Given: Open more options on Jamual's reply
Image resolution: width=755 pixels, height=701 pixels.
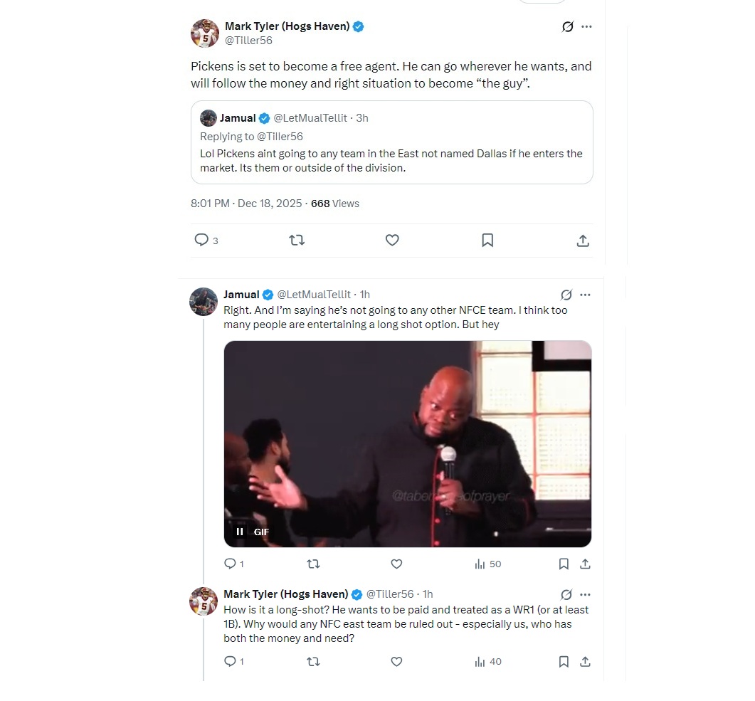Looking at the screenshot, I should tap(585, 295).
